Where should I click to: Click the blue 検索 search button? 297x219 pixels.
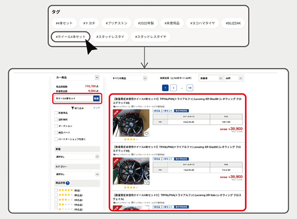coord(97,98)
